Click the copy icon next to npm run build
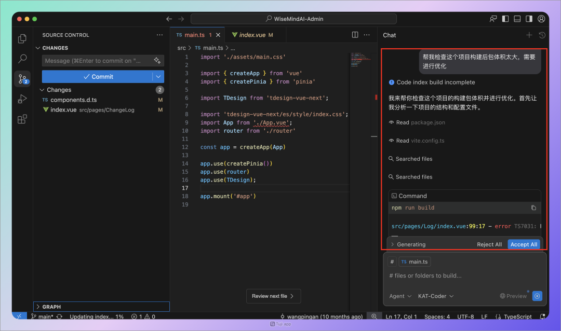 tap(533, 208)
